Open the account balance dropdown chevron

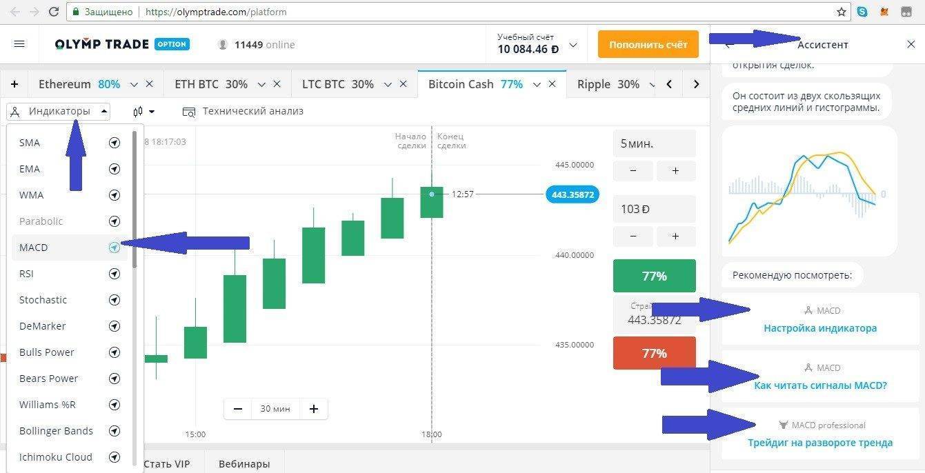point(573,45)
